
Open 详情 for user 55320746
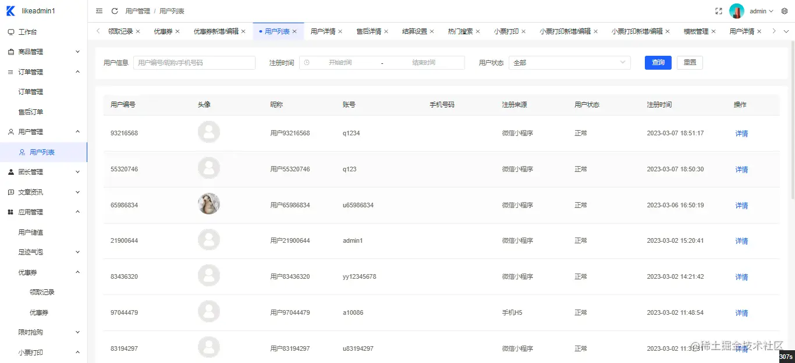click(x=741, y=170)
